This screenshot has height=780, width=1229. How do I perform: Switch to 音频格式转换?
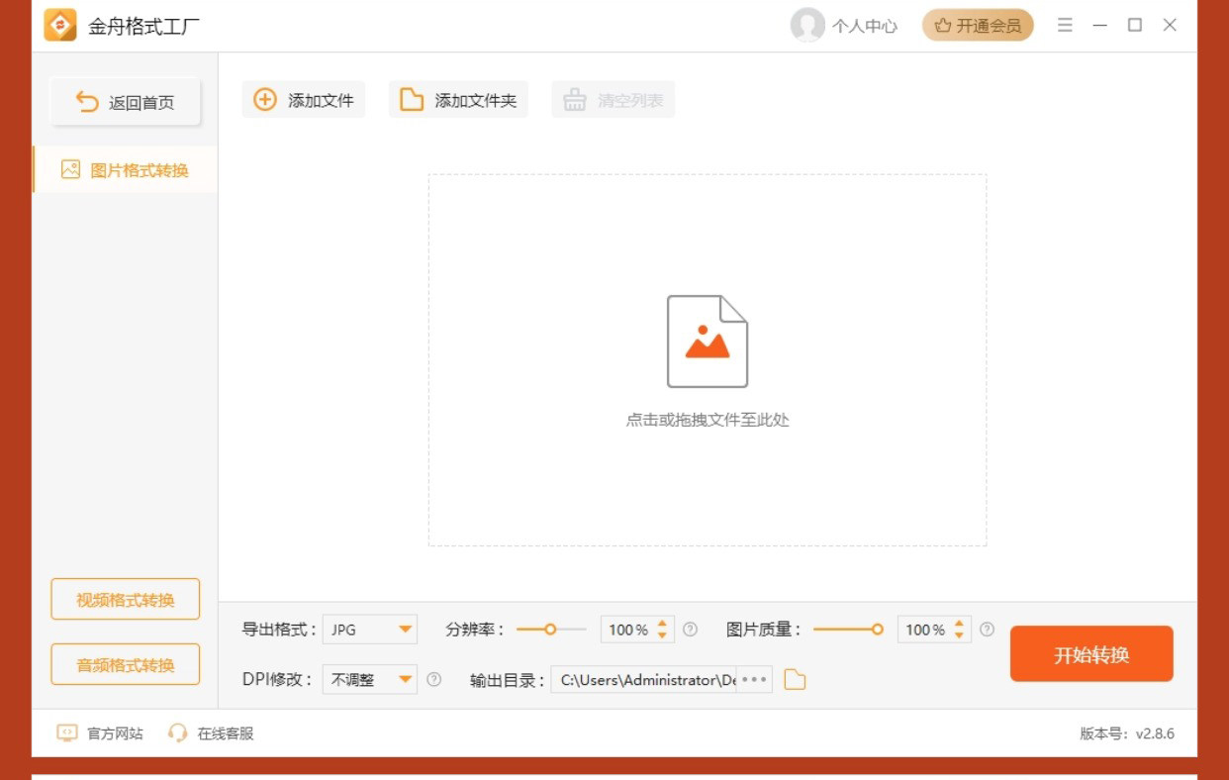126,664
